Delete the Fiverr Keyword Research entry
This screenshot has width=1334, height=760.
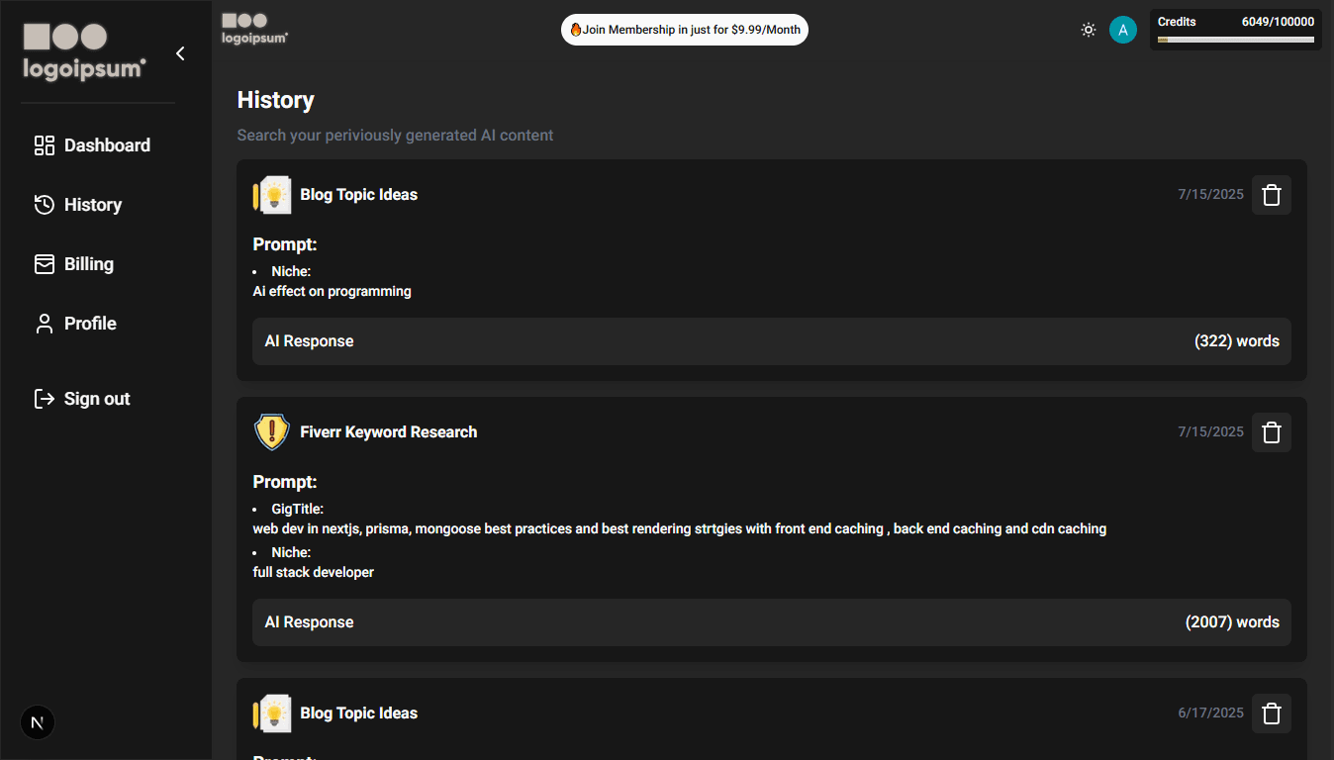(1271, 431)
